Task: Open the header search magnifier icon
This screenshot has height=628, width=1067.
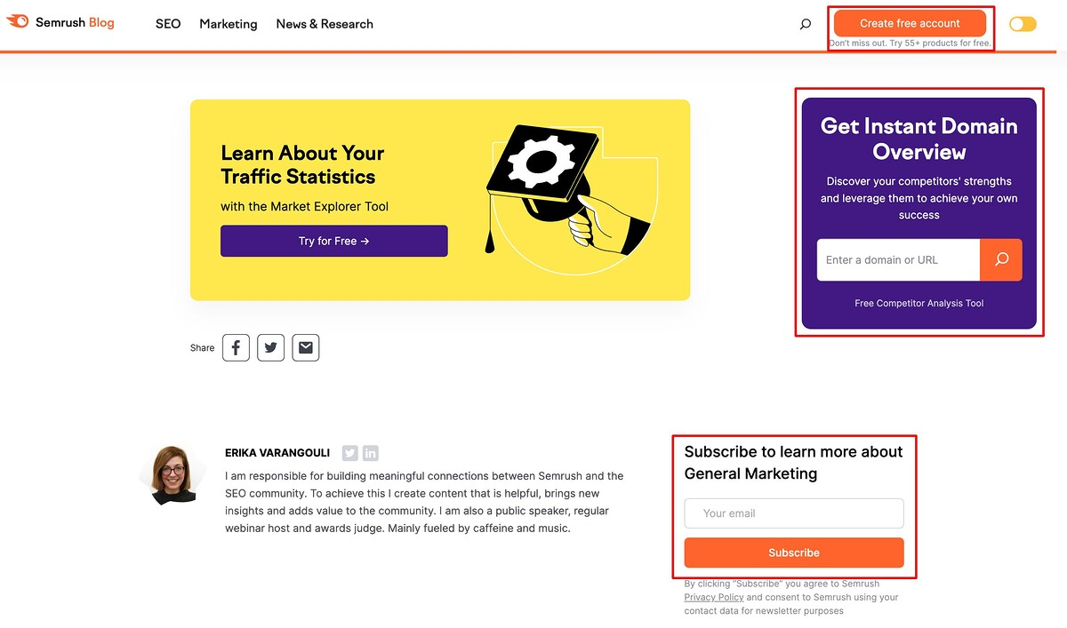Action: click(806, 24)
